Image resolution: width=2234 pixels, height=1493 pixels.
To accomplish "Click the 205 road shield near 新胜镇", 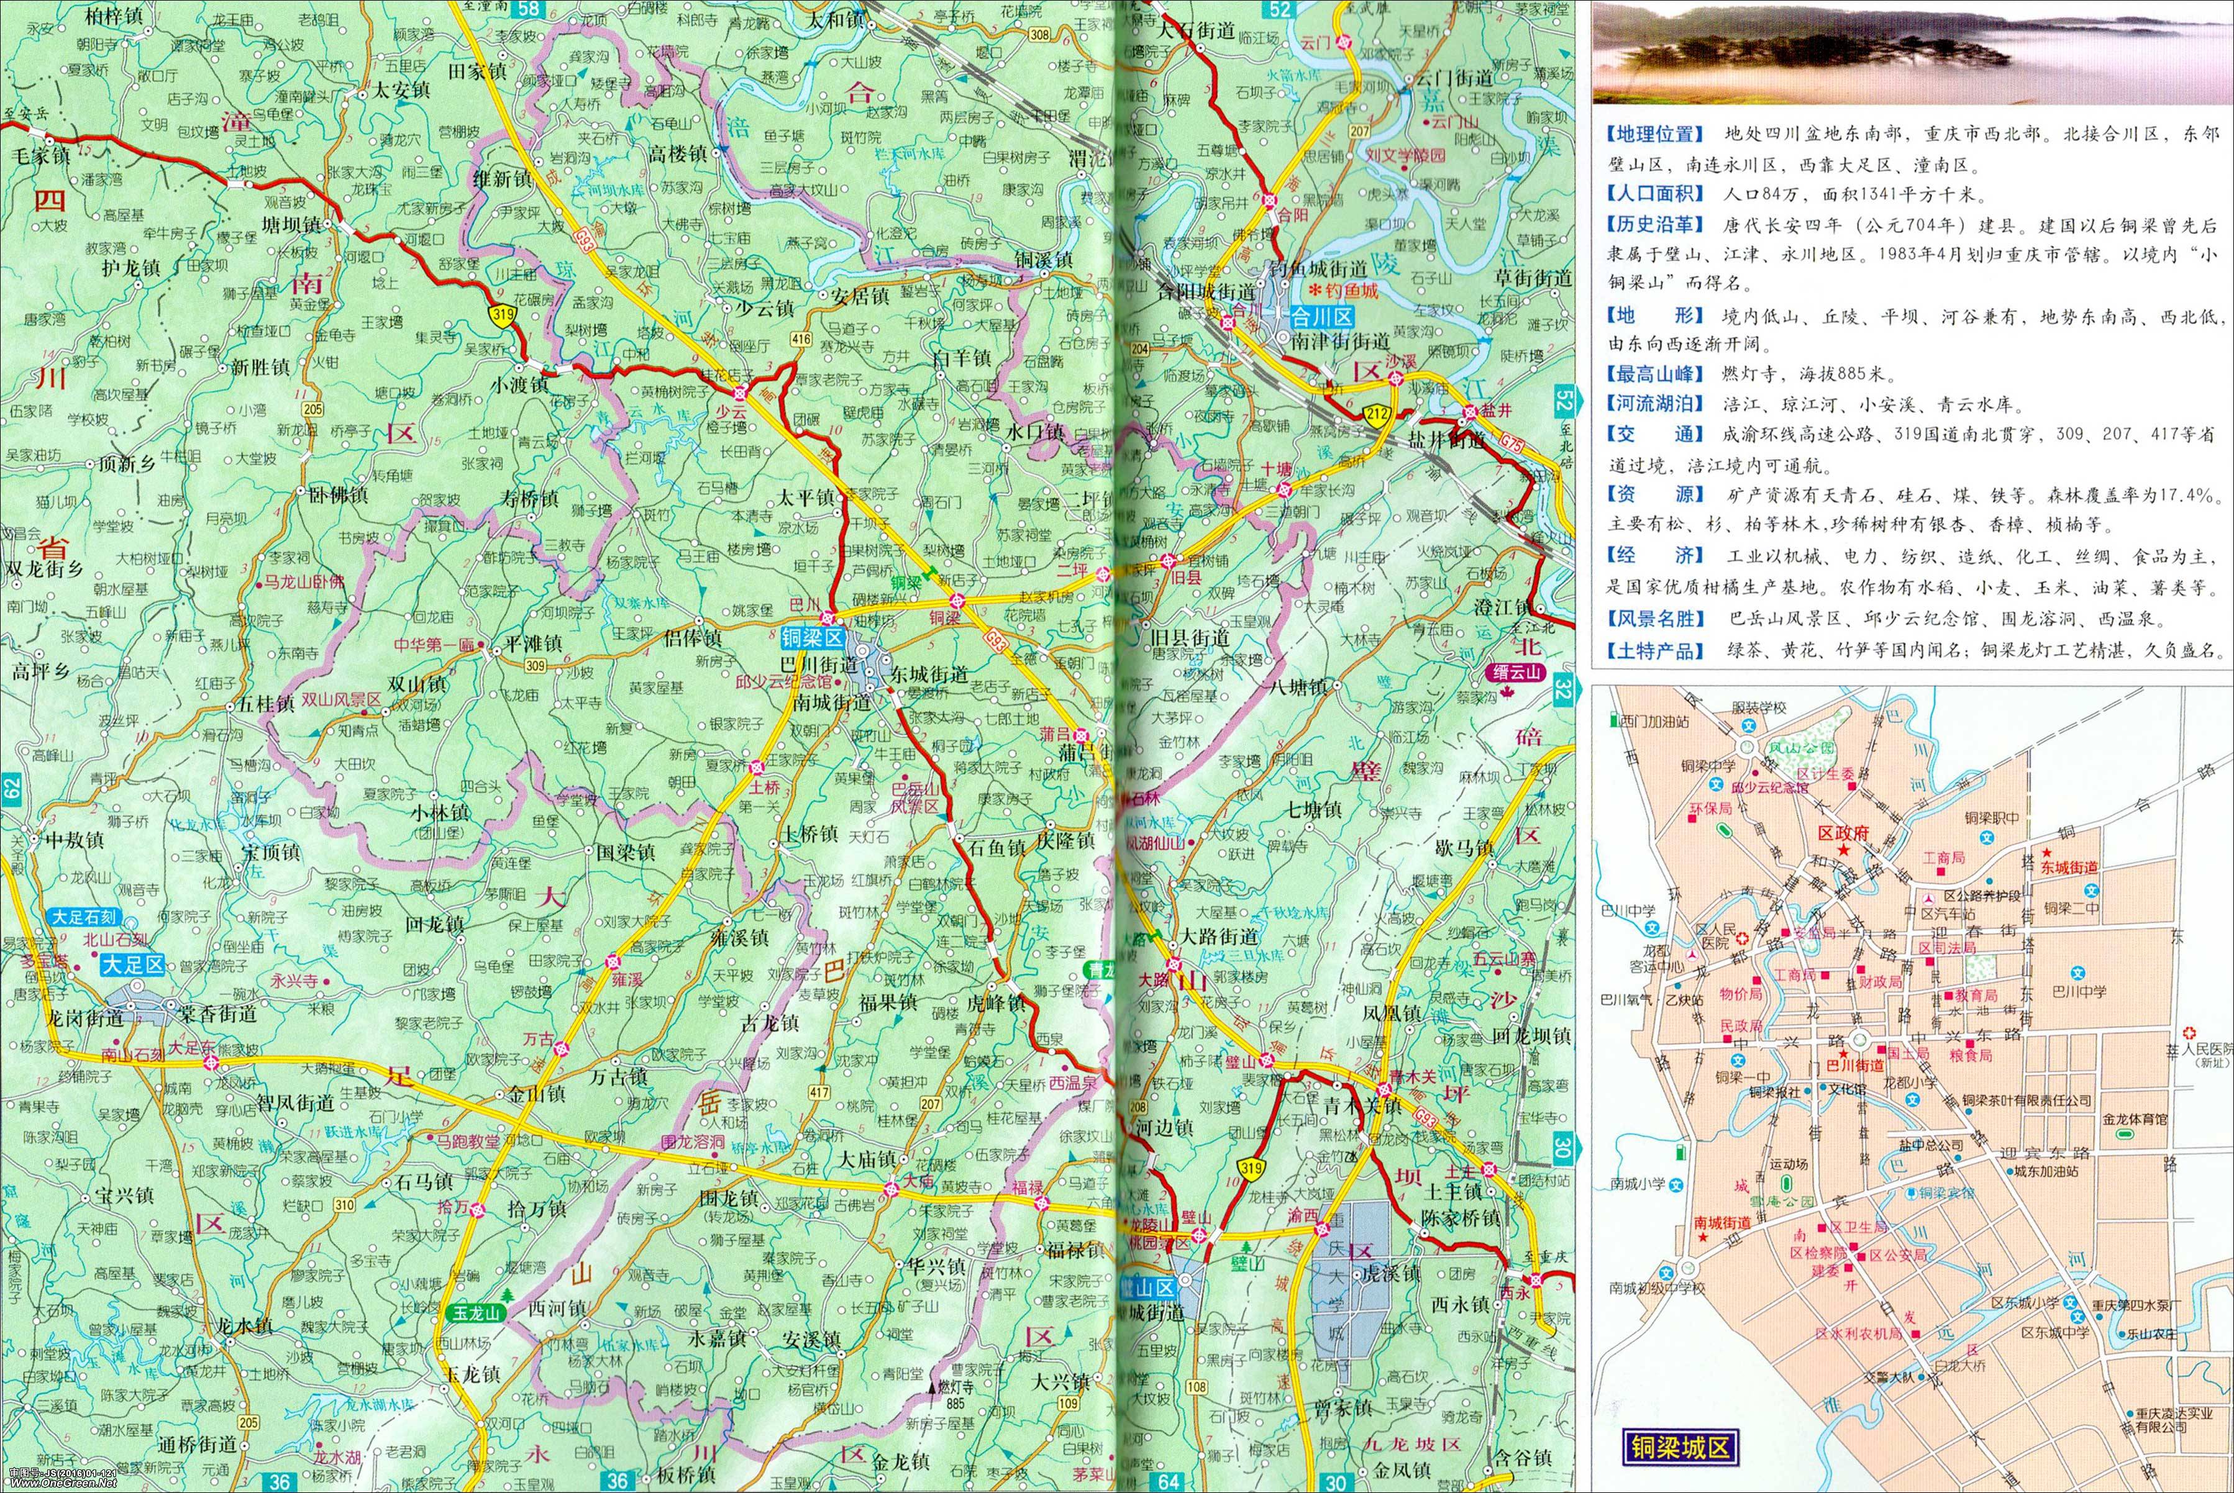I will (x=312, y=409).
